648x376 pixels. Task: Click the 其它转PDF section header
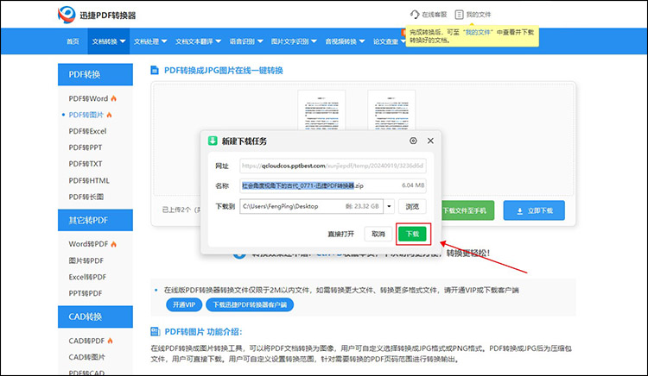[95, 220]
